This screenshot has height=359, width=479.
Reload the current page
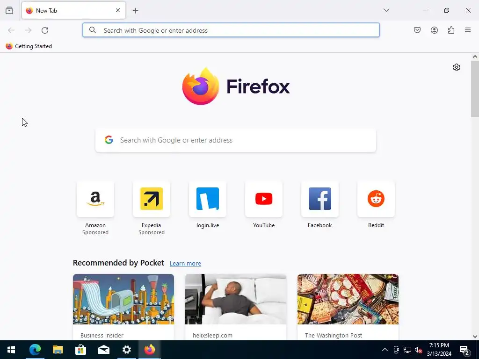45,30
